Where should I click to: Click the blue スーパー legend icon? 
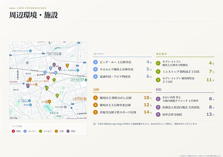point(25,131)
